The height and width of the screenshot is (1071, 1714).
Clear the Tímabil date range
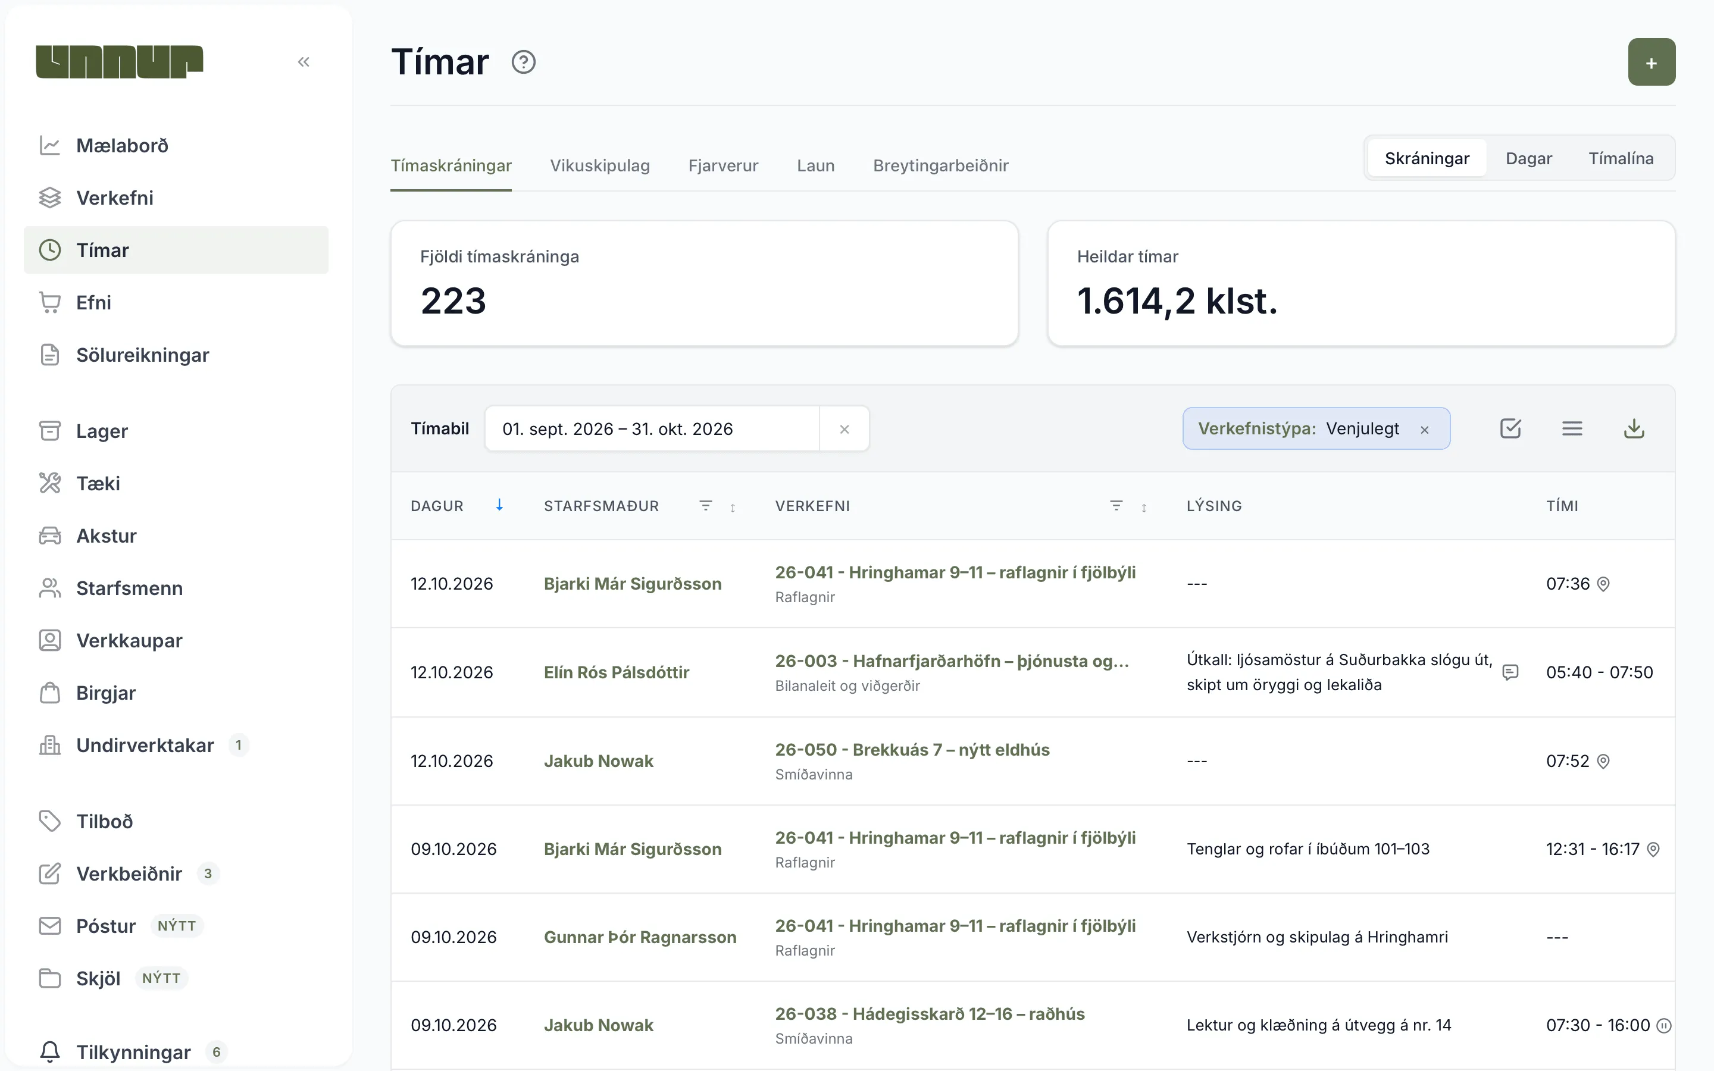845,429
